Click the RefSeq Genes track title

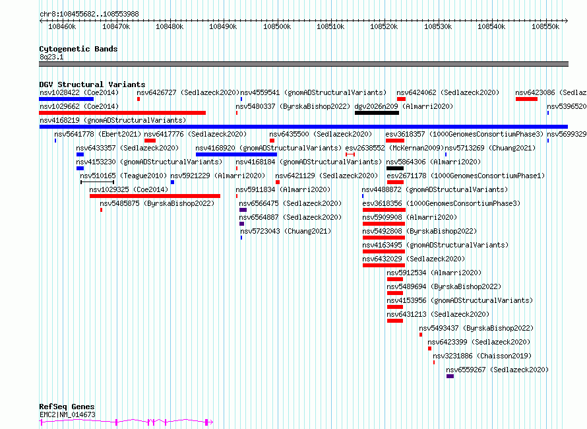(x=67, y=407)
